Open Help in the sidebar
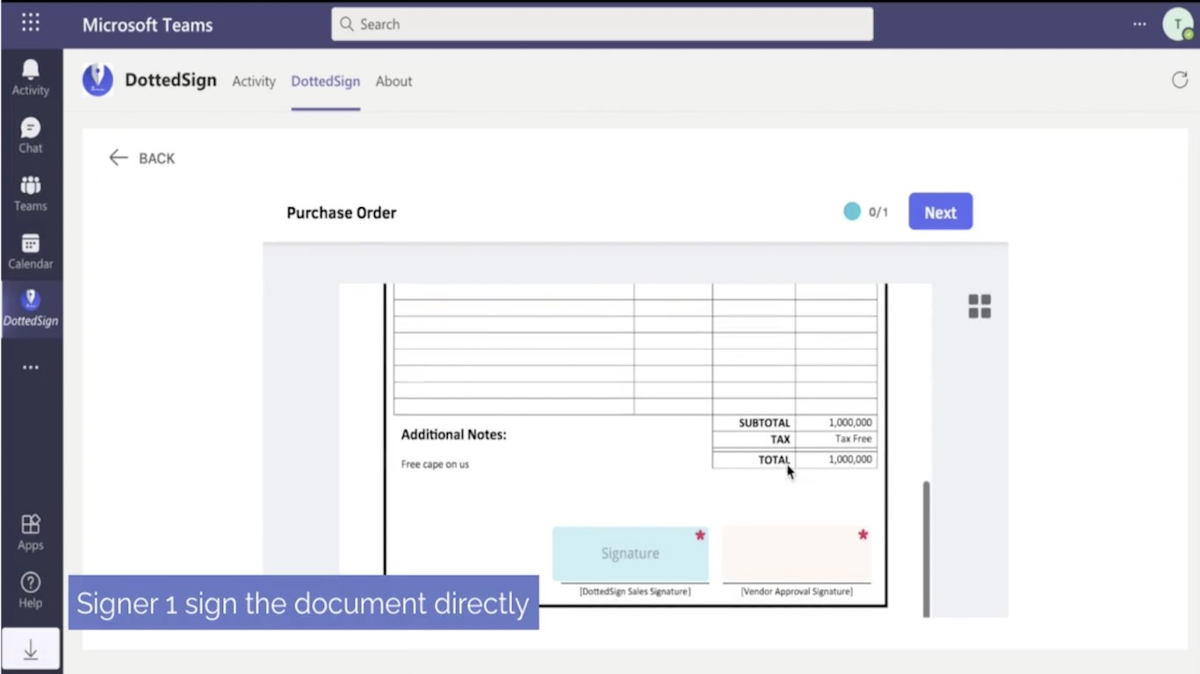The width and height of the screenshot is (1200, 674). pos(31,590)
